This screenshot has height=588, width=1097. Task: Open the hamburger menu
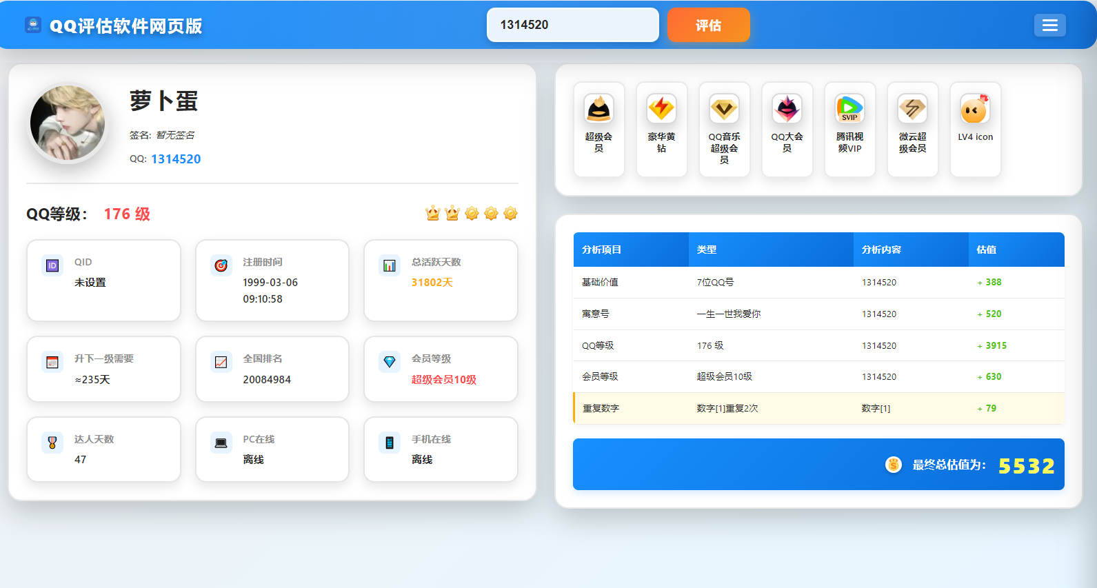pos(1049,26)
